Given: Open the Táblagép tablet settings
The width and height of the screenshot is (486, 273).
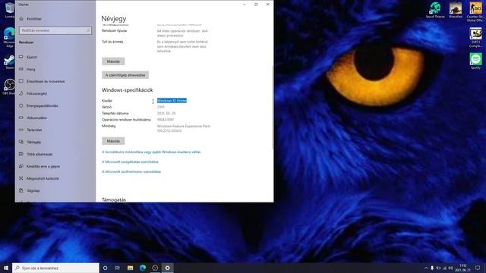Looking at the screenshot, I should click(x=33, y=142).
